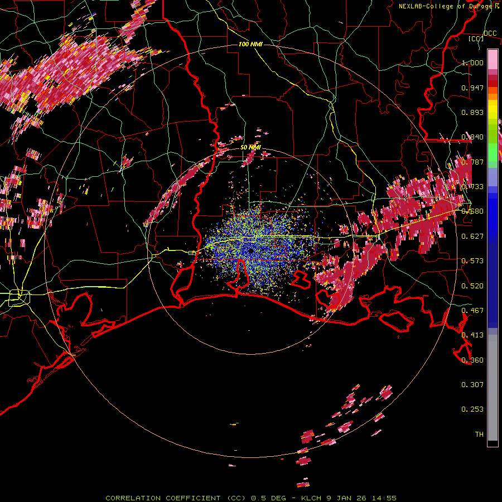Viewport: 502px width, 502px height.
Task: Select the 0.787 scale value
Action: point(472,162)
